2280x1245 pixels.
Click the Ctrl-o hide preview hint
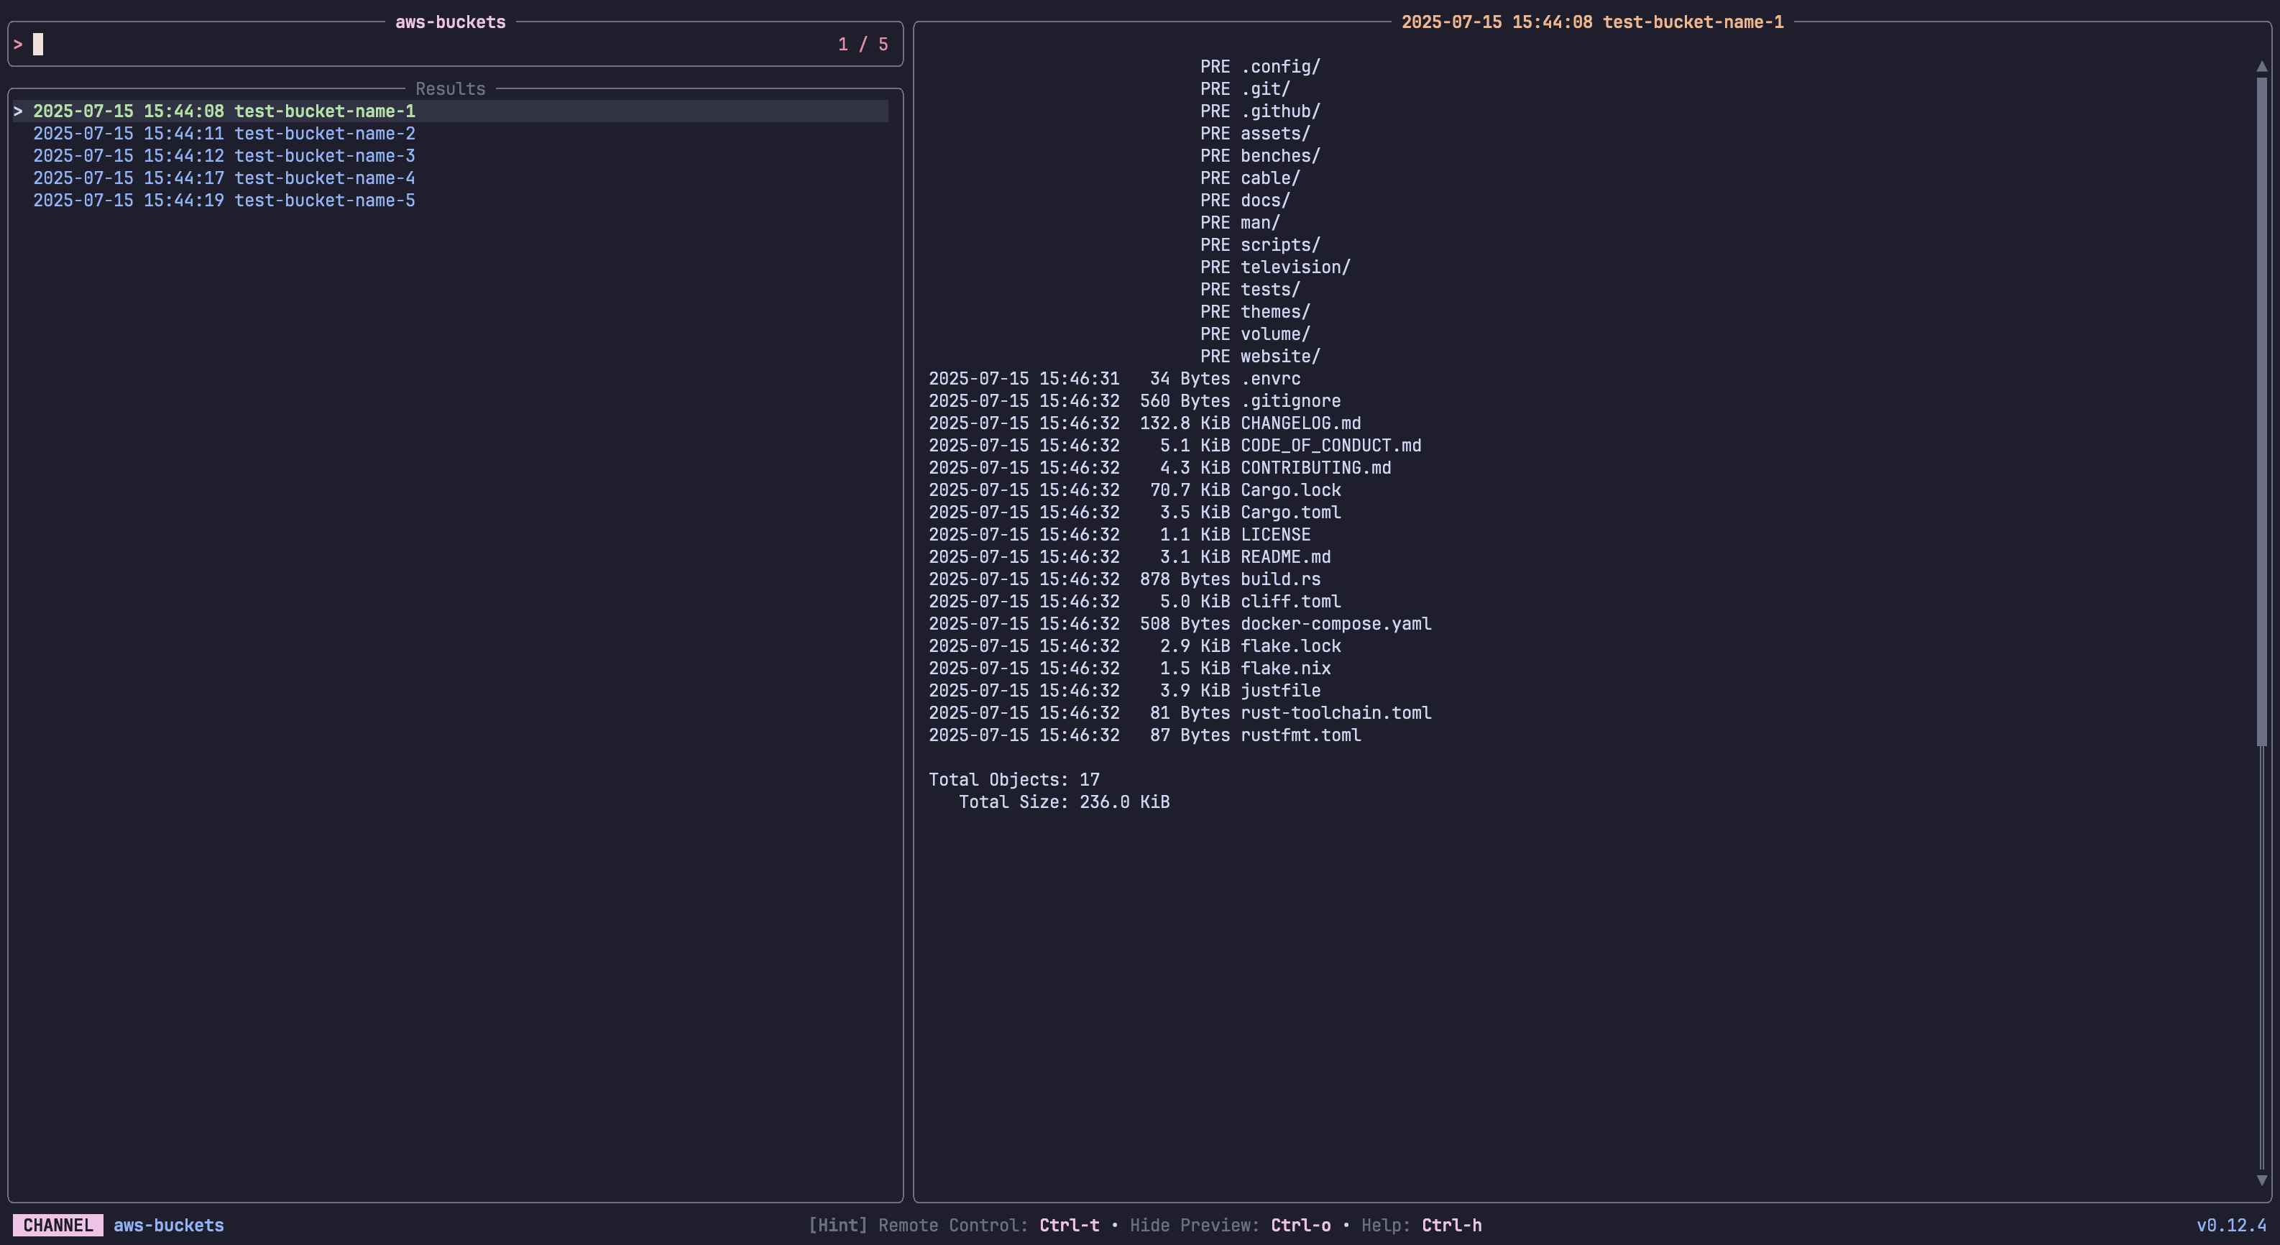point(1300,1226)
